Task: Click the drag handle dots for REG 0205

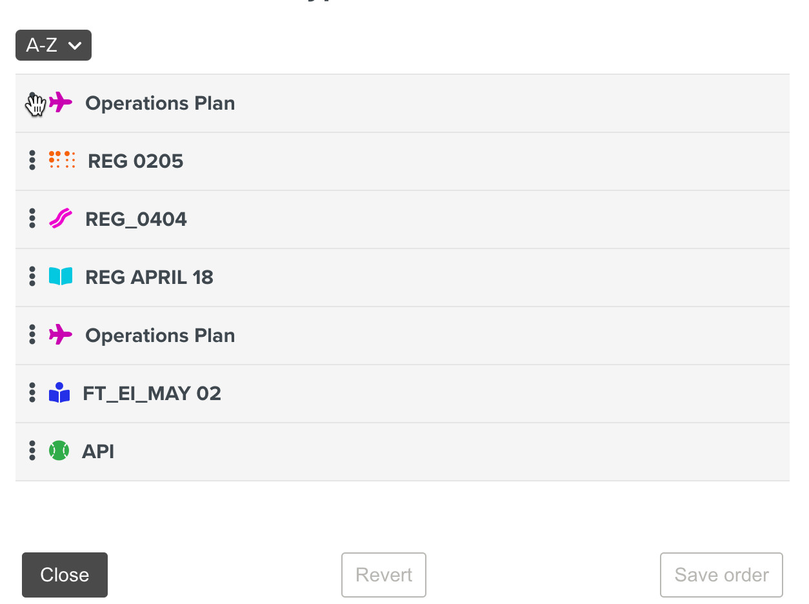Action: pos(32,161)
